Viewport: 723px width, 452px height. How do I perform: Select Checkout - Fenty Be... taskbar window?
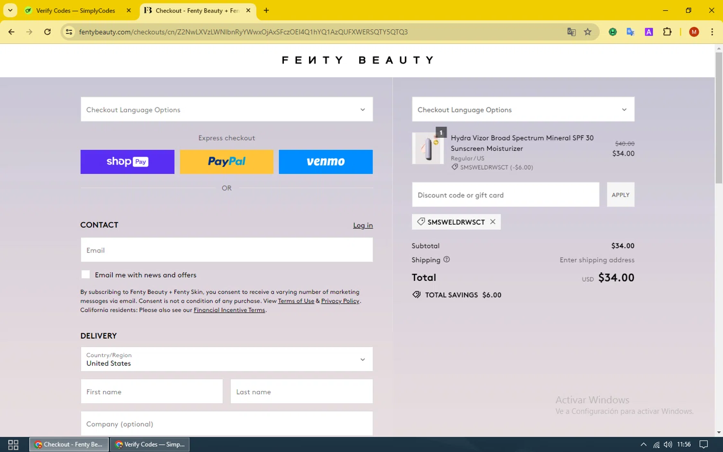pyautogui.click(x=69, y=444)
